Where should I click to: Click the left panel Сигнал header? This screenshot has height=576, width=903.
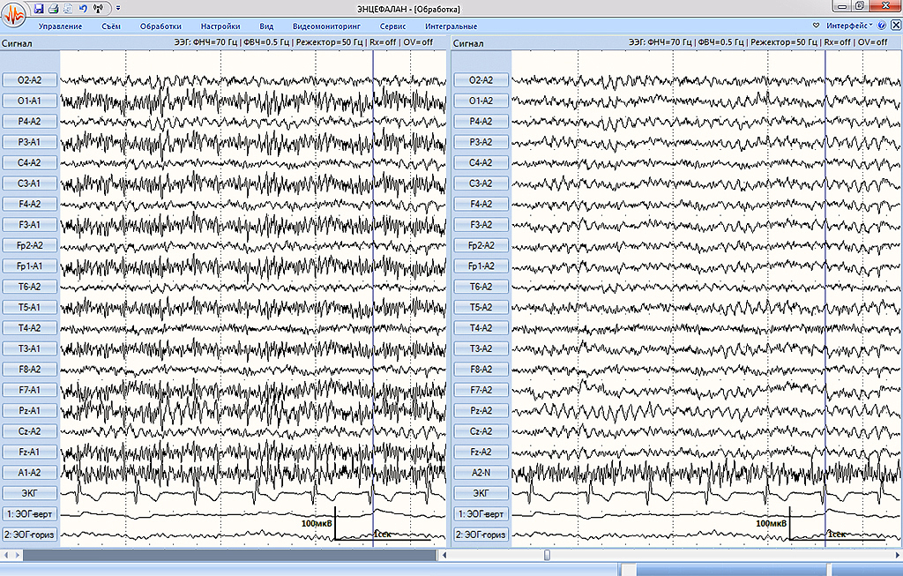point(17,43)
